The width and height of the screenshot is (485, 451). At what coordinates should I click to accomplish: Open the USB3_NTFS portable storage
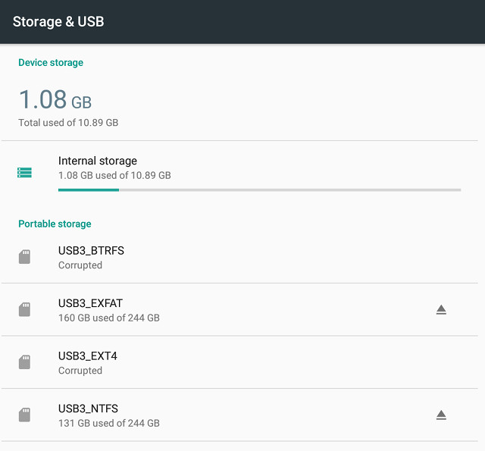(x=239, y=415)
